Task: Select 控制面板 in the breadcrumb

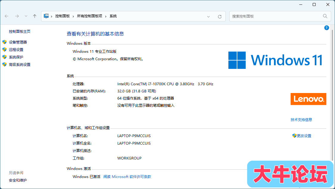Action: click(x=63, y=16)
